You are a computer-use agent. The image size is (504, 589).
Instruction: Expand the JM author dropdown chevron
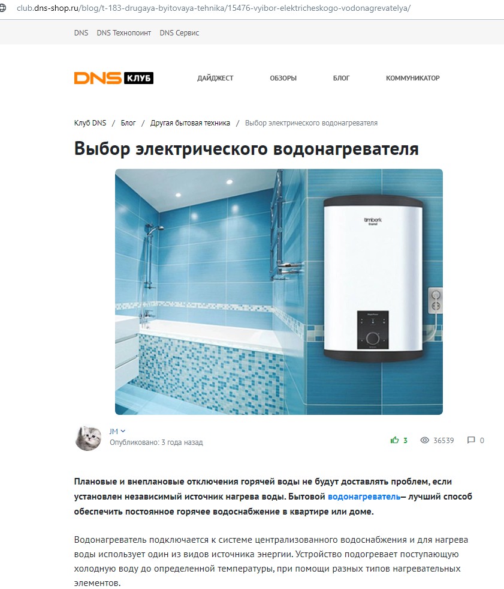[x=123, y=431]
